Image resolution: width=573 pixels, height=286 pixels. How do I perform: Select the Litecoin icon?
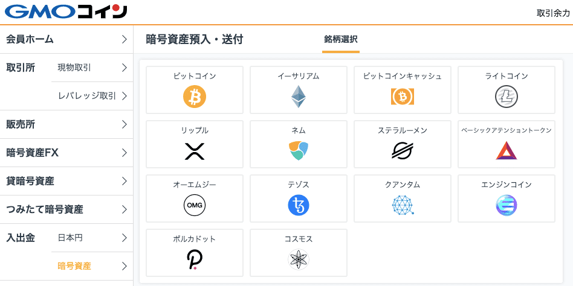pyautogui.click(x=507, y=97)
